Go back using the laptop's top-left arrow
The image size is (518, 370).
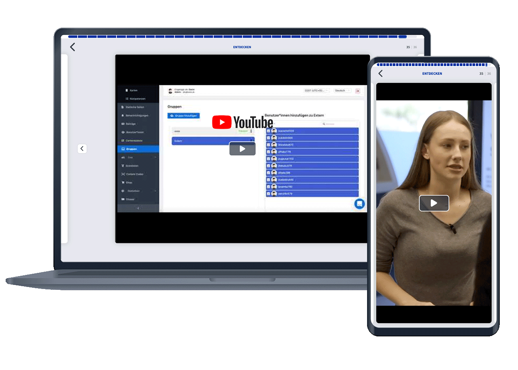click(x=72, y=47)
